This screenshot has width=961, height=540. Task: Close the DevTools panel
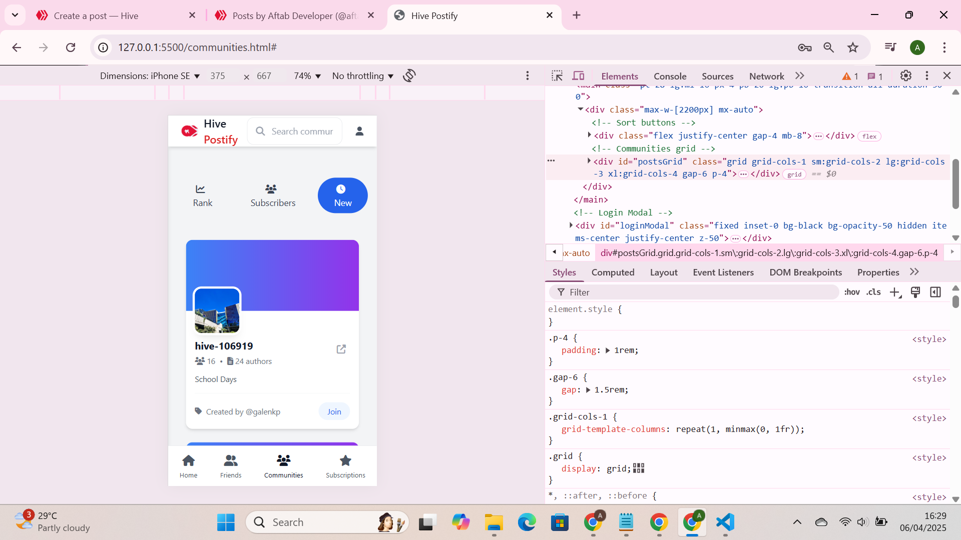tap(947, 75)
